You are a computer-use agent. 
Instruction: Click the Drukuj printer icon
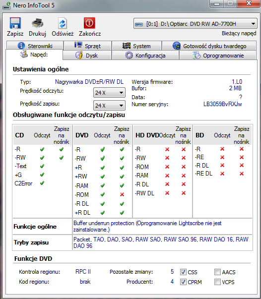coord(37,23)
